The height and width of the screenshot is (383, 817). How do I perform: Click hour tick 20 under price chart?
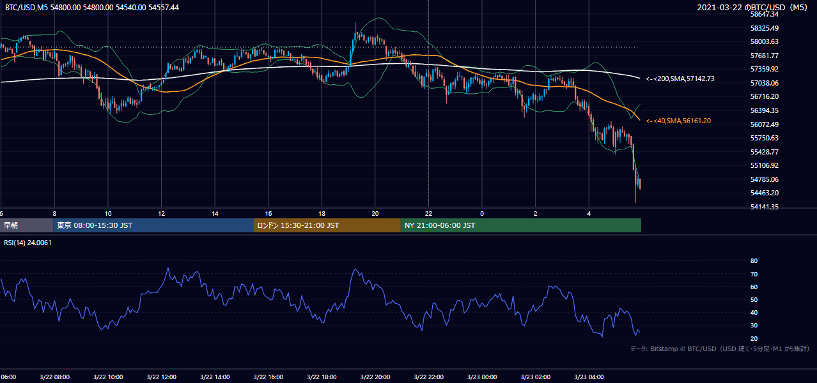375,213
